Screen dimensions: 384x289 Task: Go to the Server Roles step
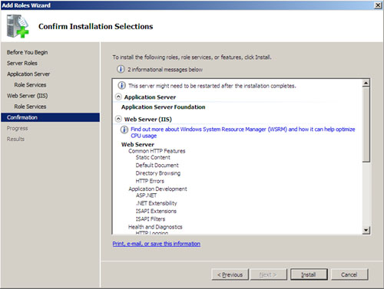(x=22, y=63)
